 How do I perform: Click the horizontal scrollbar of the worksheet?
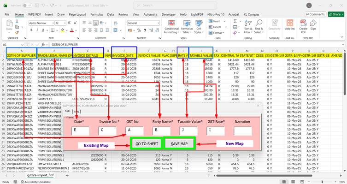(x=265, y=176)
